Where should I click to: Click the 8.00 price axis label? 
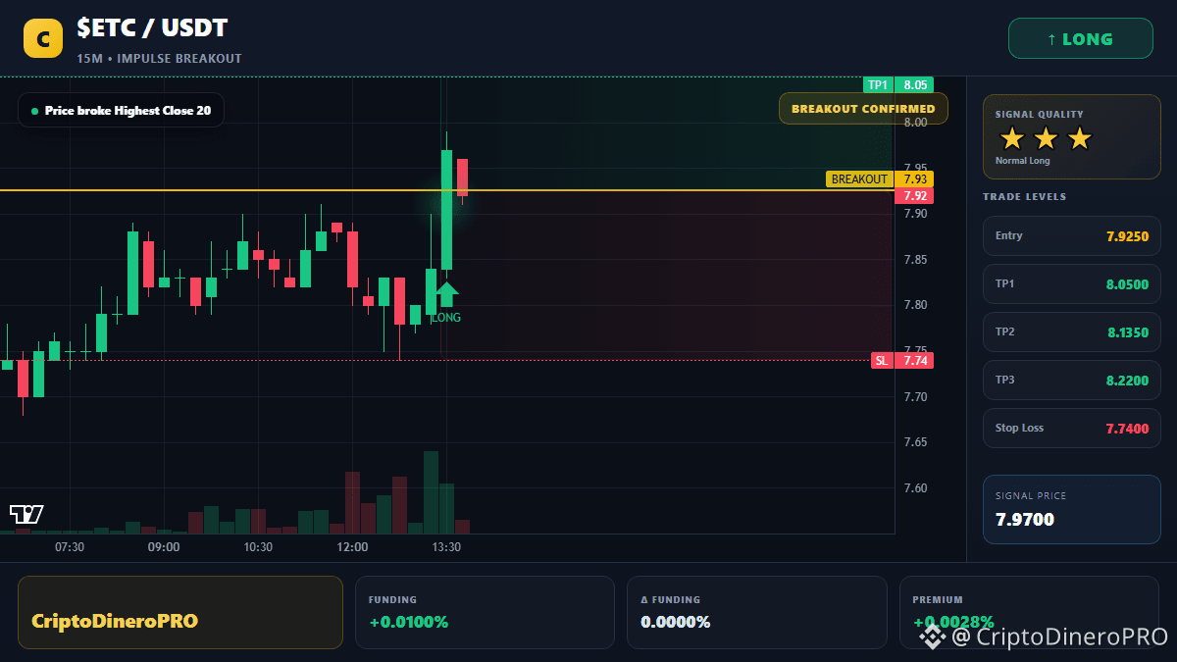(x=916, y=123)
